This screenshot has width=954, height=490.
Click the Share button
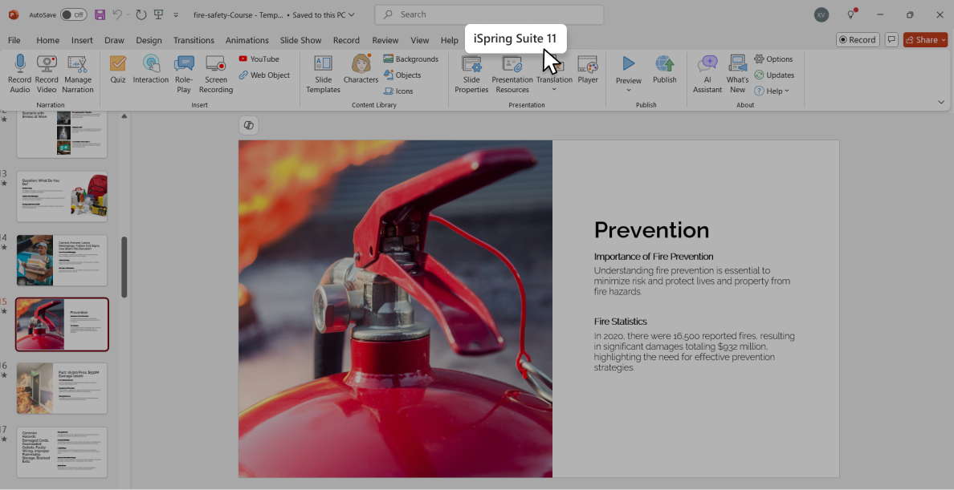[925, 40]
